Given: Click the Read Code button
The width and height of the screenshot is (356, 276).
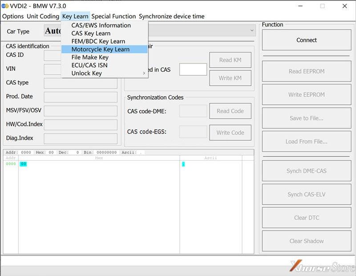Looking at the screenshot, I should (230, 111).
